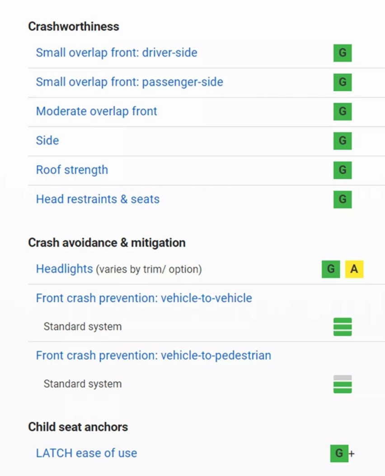Click the vehicle-to-pedestrian Standard system bars icon
Screen dimensions: 385x476
click(343, 384)
